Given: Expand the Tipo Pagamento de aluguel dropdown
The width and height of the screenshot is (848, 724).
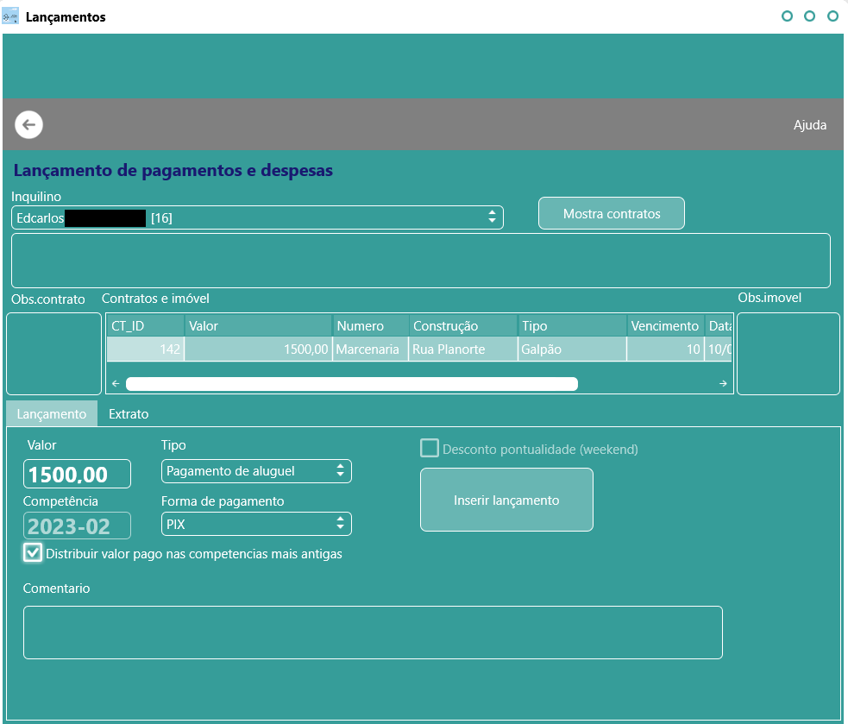Looking at the screenshot, I should 256,471.
